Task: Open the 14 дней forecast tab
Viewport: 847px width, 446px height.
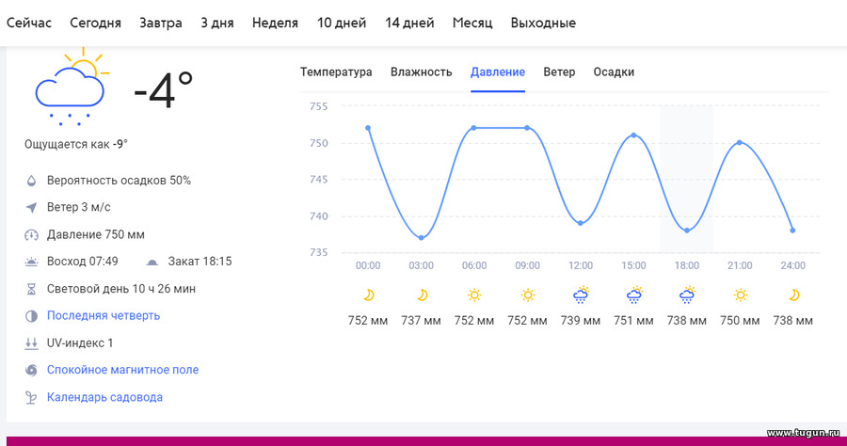Action: 409,24
